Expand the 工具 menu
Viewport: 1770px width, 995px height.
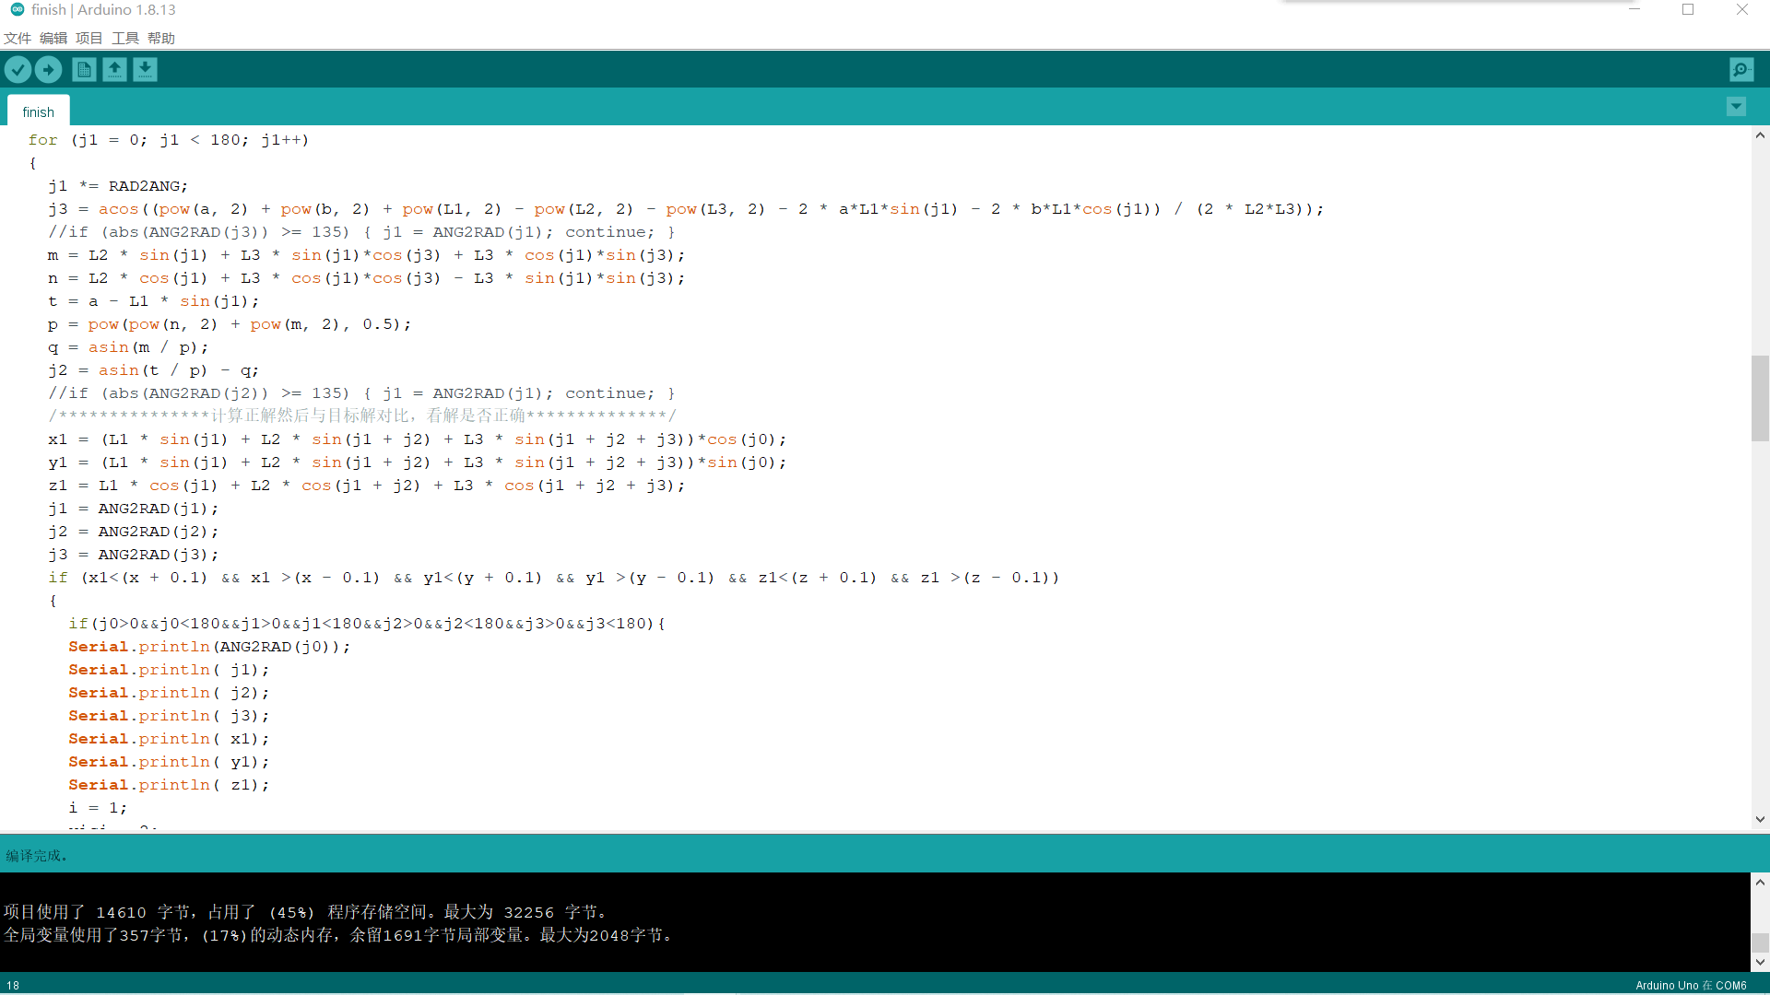tap(124, 38)
